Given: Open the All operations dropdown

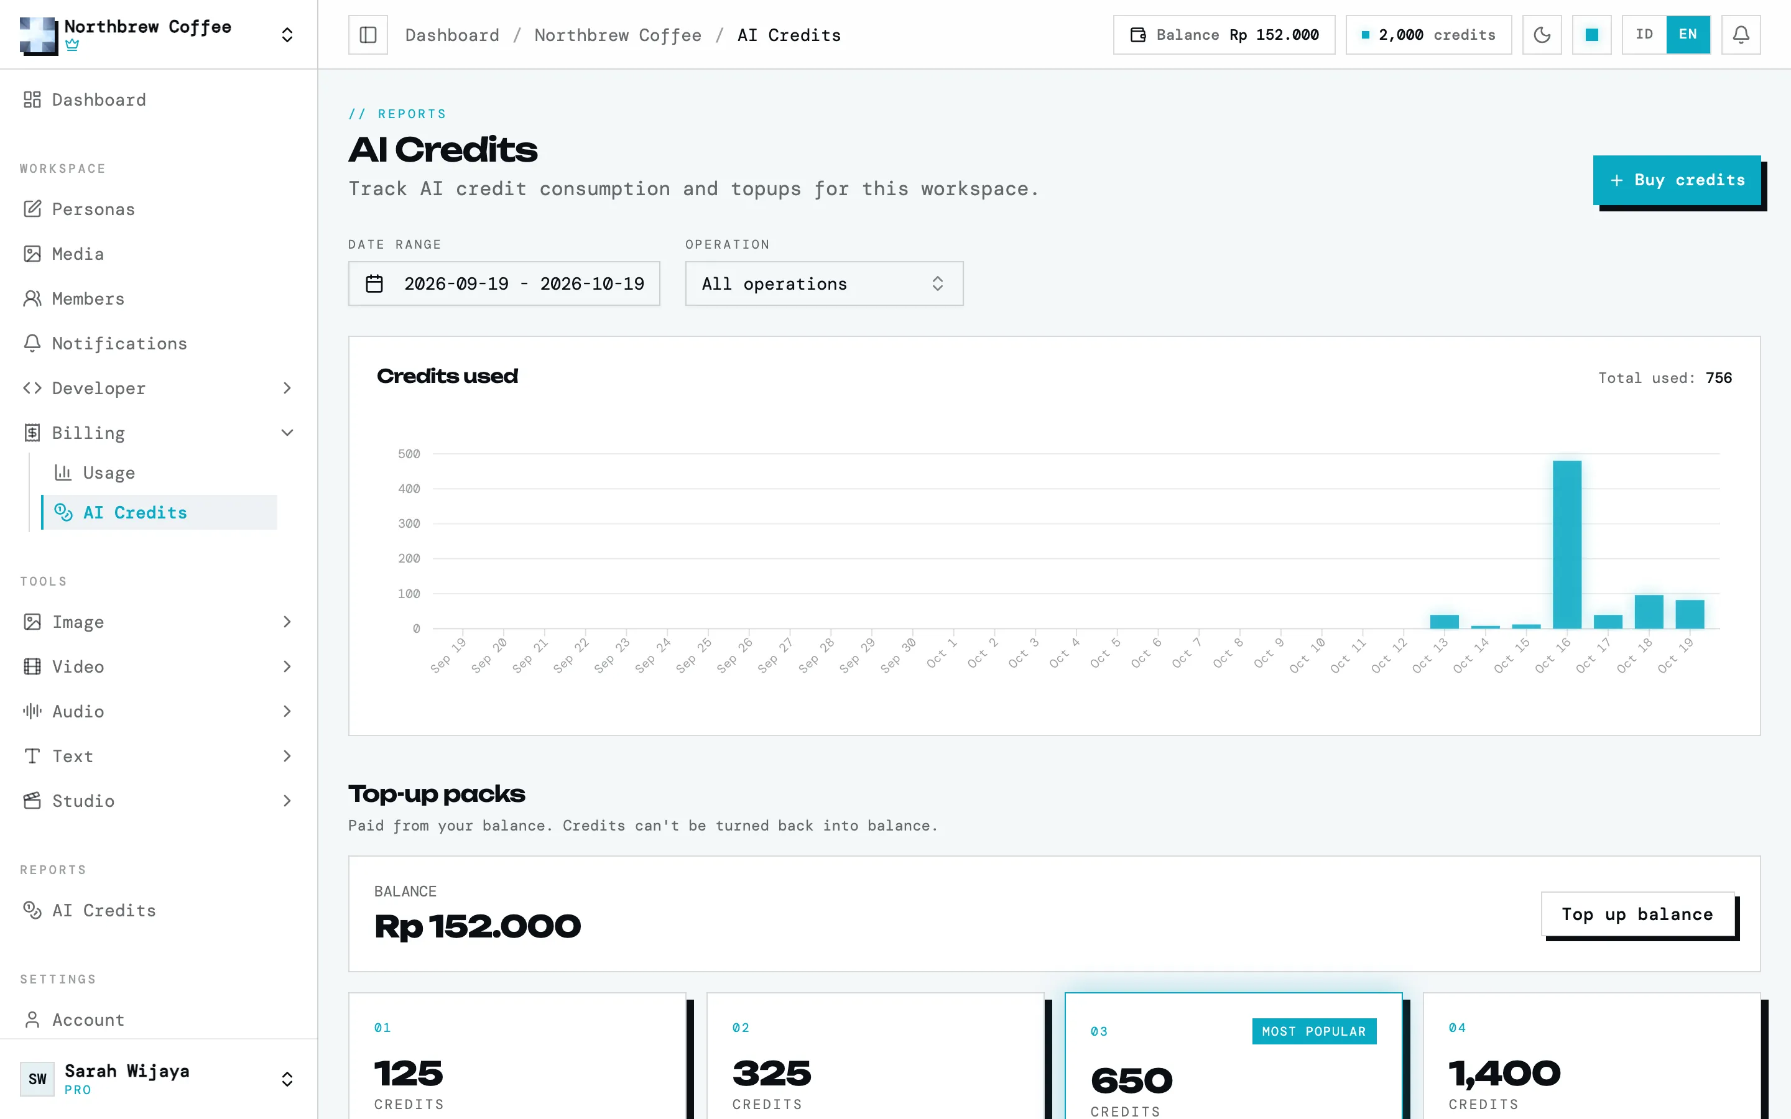Looking at the screenshot, I should click(825, 283).
